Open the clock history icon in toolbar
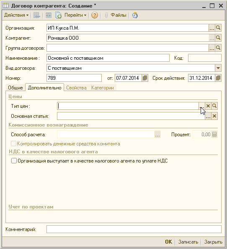Image resolution: width=227 pixels, height=249 pixels. 135,15
